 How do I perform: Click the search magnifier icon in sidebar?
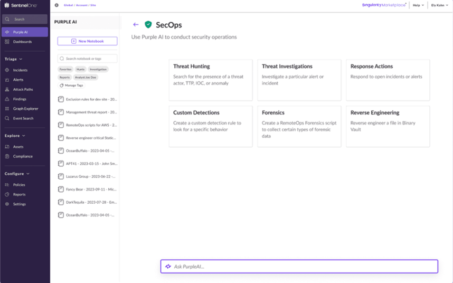7,20
